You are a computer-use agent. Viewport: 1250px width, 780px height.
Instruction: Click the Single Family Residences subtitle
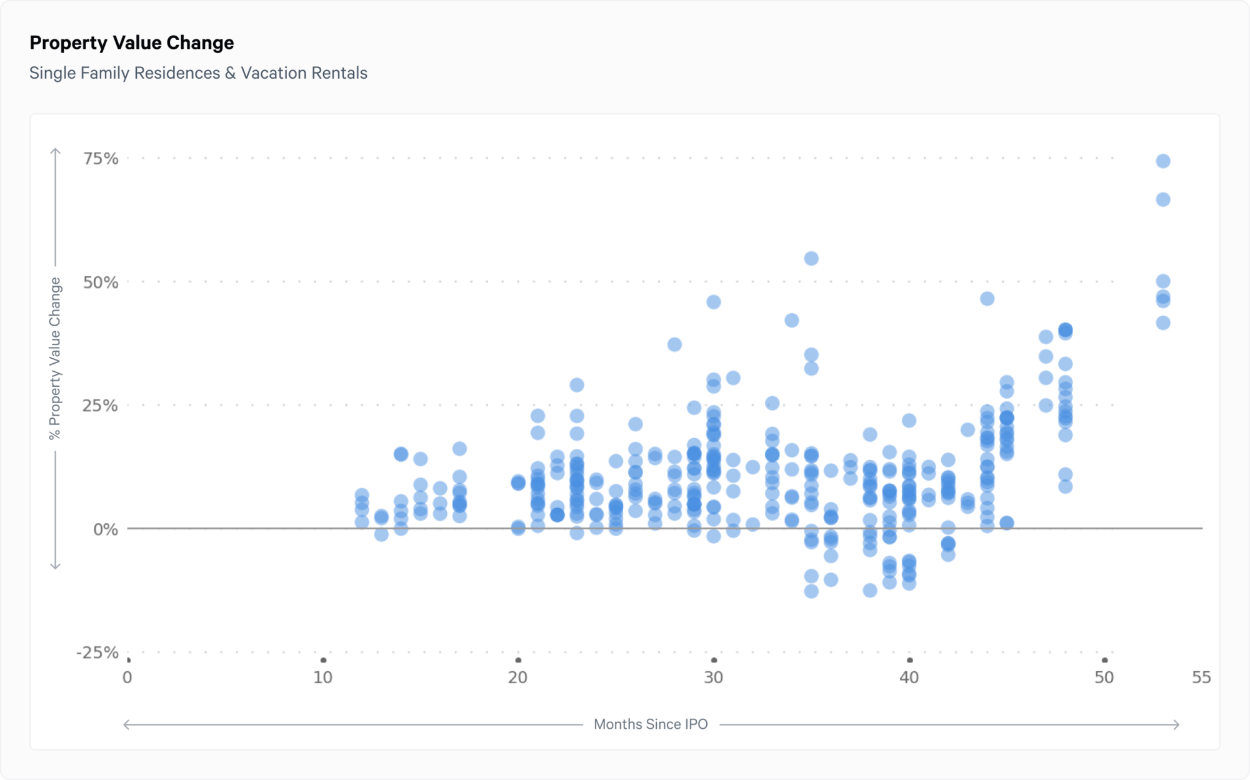[198, 73]
